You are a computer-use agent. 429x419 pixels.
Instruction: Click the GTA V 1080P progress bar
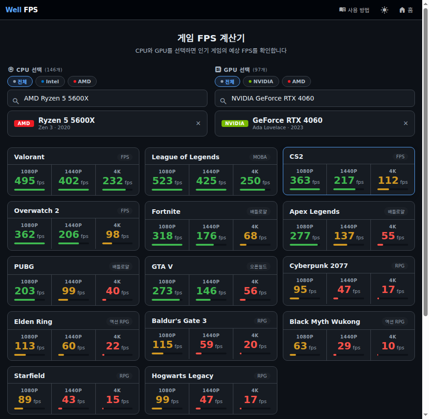tap(167, 300)
